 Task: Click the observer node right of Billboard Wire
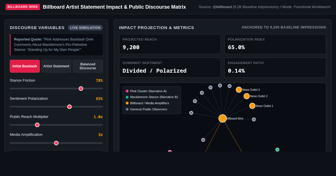[254, 119]
